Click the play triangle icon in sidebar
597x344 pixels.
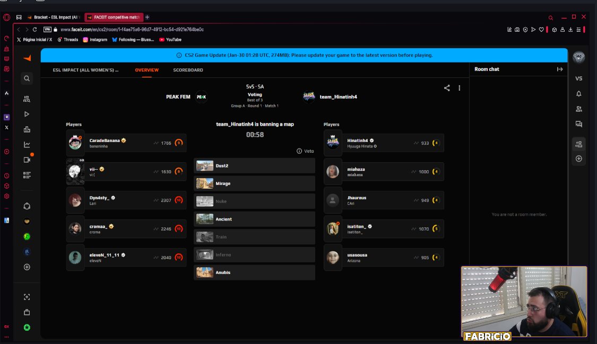coord(27,114)
